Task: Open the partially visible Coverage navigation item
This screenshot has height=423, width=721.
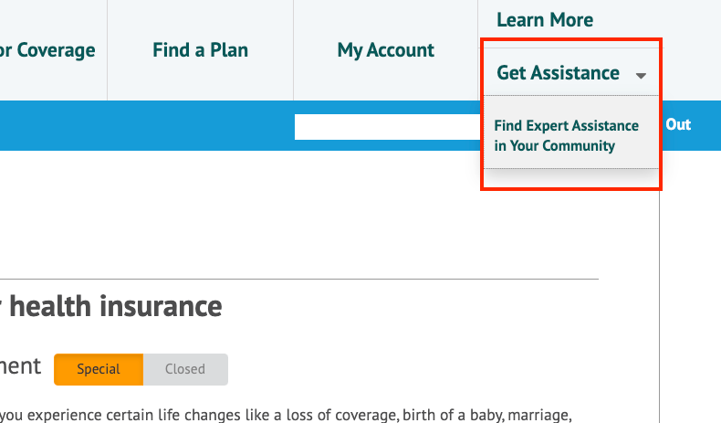Action: 47,50
